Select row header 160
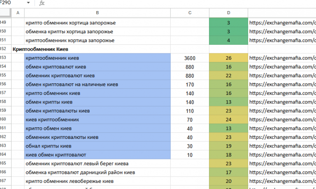The image size is (316, 189). pos(5,120)
